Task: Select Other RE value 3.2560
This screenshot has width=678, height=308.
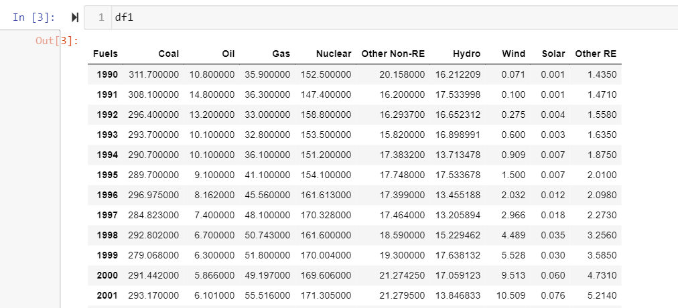Action: (x=602, y=235)
